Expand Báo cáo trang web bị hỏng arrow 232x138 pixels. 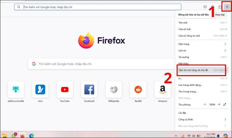pos(225,126)
